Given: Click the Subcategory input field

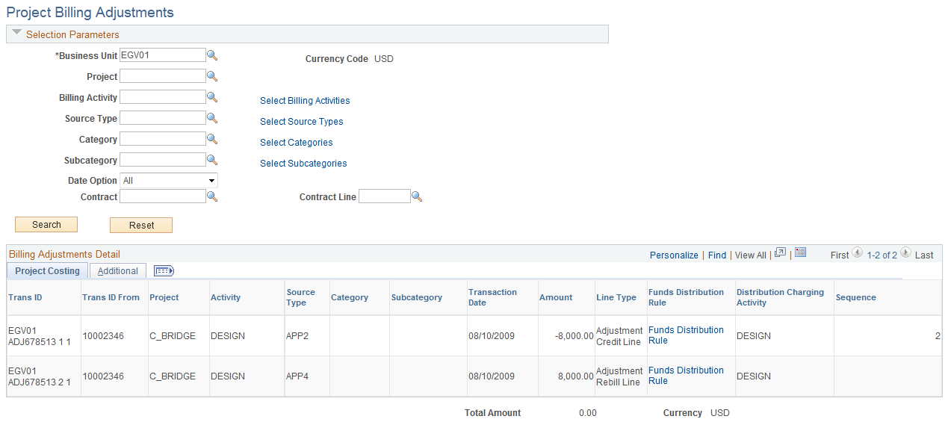Looking at the screenshot, I should point(162,160).
